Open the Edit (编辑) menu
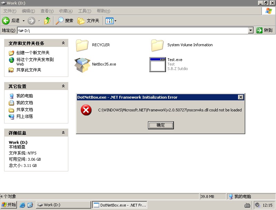This screenshot has height=210, width=276. click(28, 11)
